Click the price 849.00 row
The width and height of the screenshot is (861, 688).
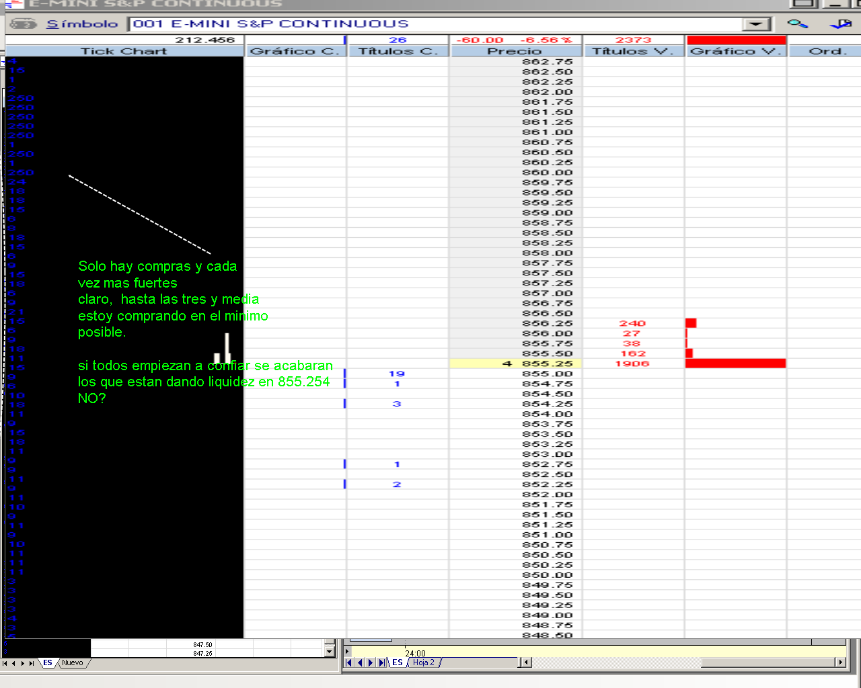click(548, 615)
